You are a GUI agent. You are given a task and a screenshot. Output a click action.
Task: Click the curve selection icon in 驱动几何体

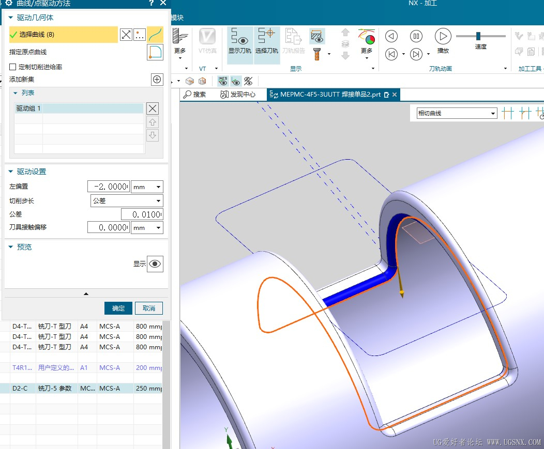[x=155, y=35]
